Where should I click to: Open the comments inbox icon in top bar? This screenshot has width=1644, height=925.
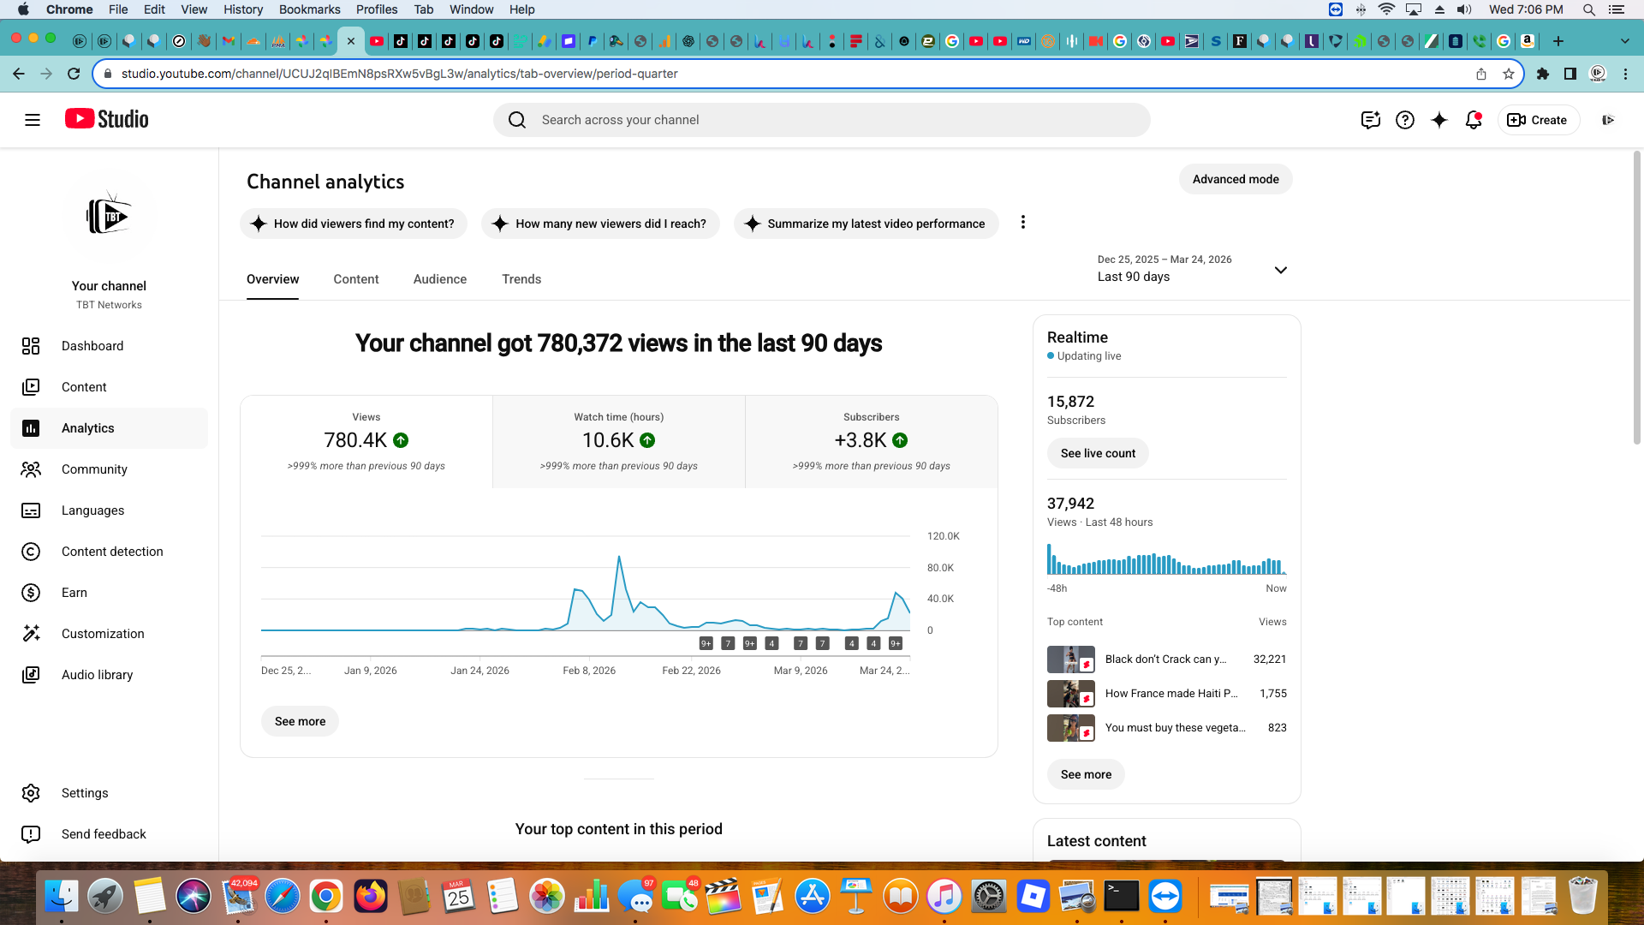click(x=1370, y=120)
